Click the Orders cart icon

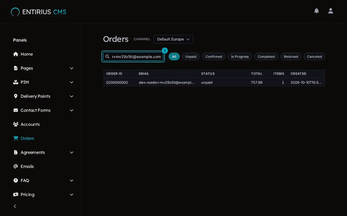[16, 138]
